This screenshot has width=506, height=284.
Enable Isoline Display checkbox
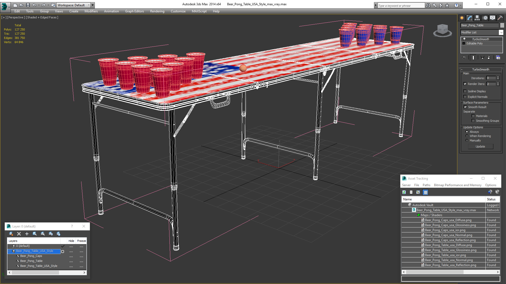(465, 91)
